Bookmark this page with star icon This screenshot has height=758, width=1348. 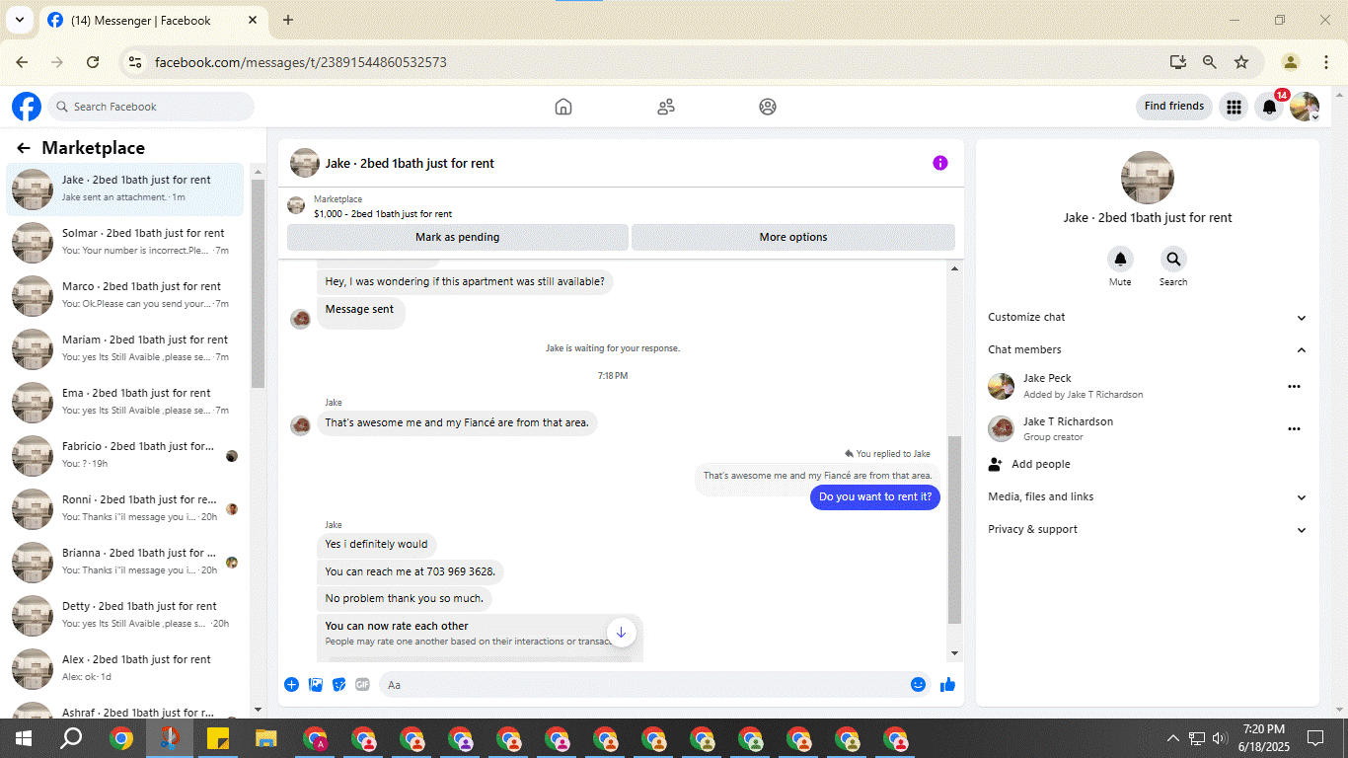1241,62
